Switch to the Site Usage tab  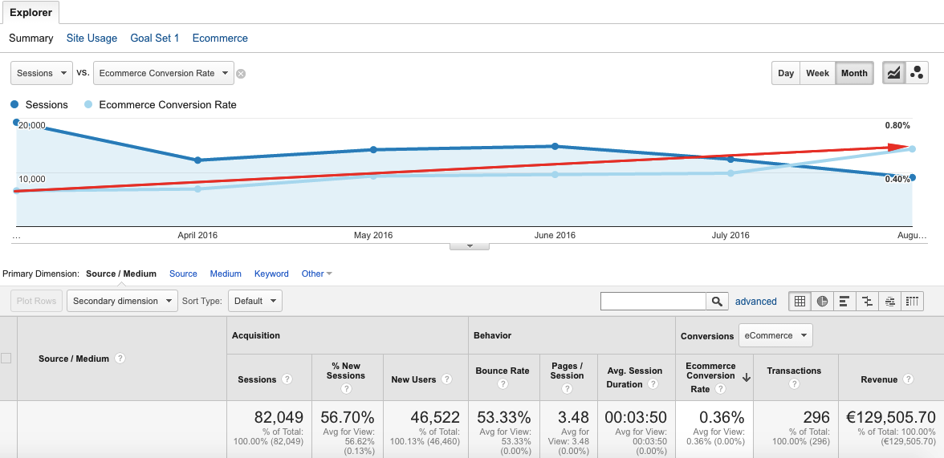tap(92, 38)
